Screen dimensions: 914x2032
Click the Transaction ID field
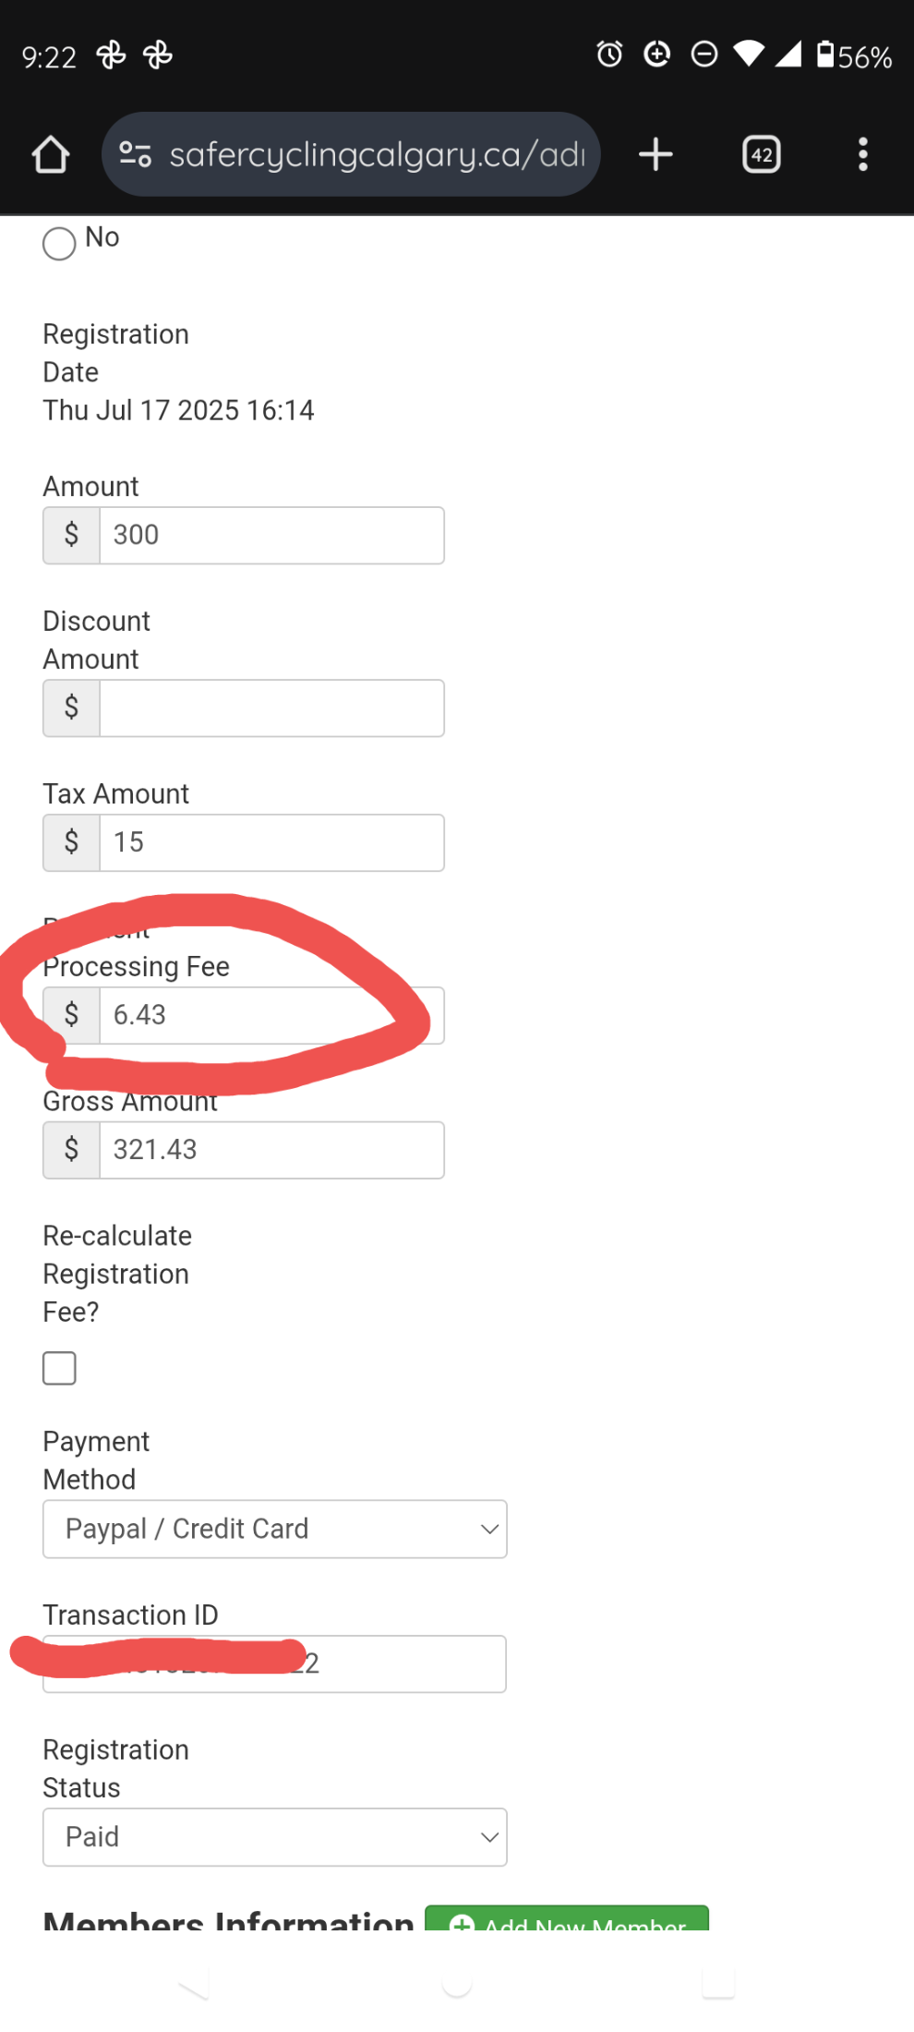point(274,1663)
